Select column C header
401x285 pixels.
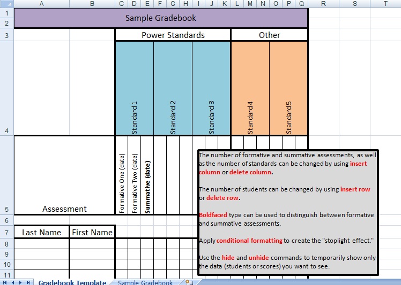pyautogui.click(x=122, y=4)
